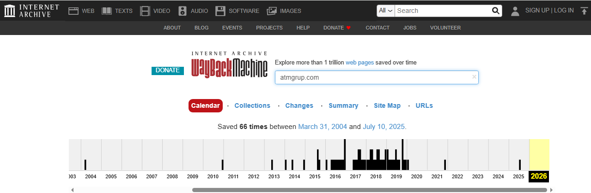
Task: Select year 2008 on the timeline
Action: (172, 176)
